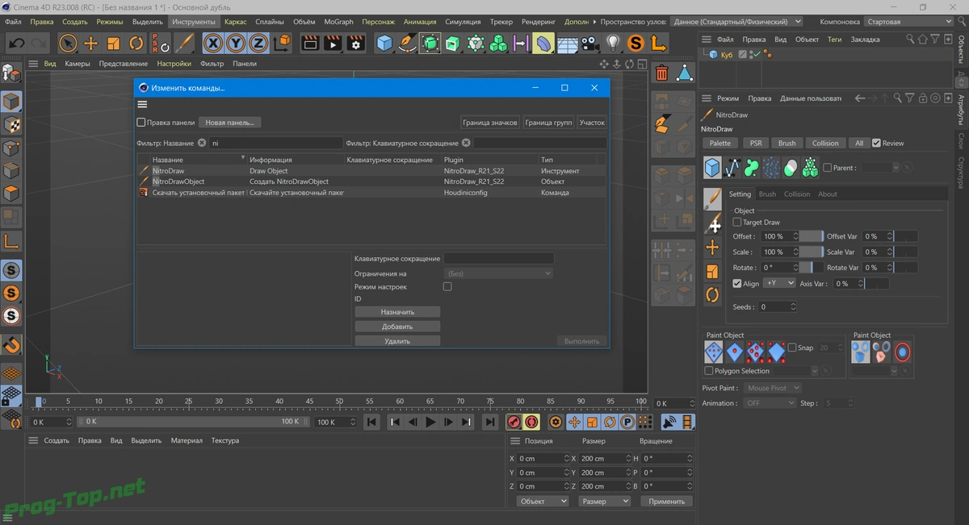Toggle the Align checkbox

(736, 283)
